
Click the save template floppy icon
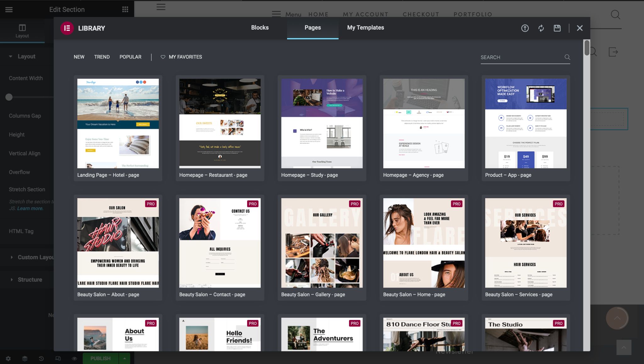click(x=557, y=28)
